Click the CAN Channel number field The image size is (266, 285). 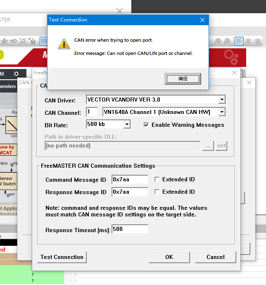tap(92, 112)
